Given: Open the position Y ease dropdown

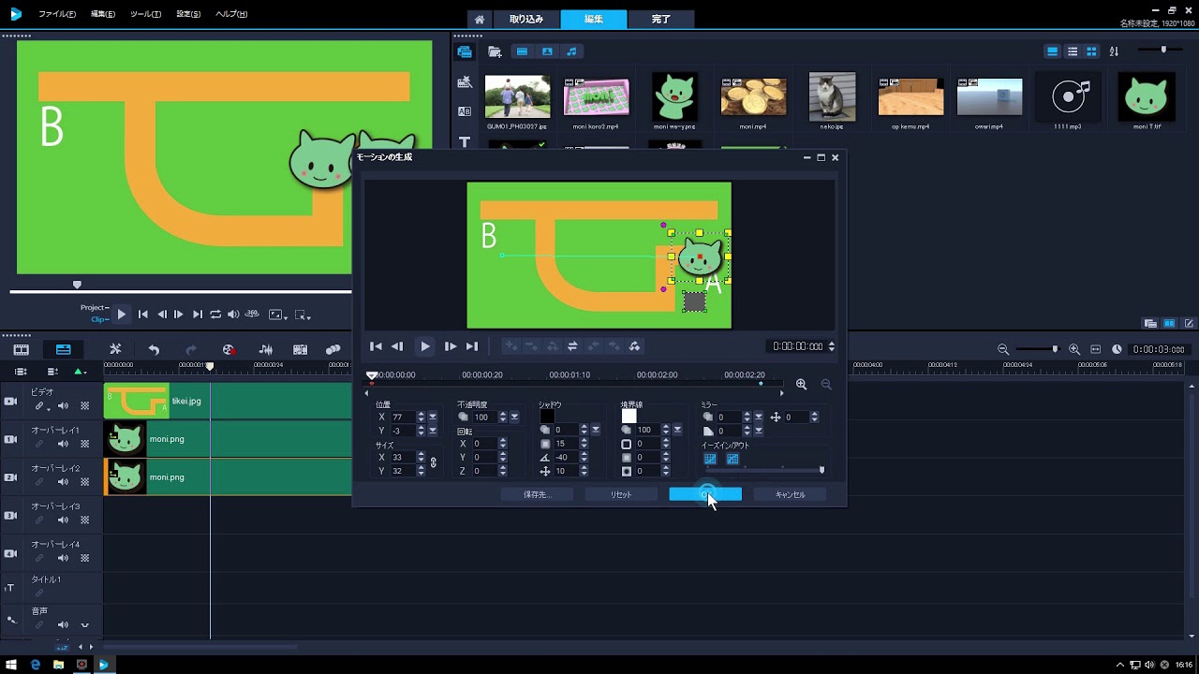Looking at the screenshot, I should pyautogui.click(x=433, y=431).
